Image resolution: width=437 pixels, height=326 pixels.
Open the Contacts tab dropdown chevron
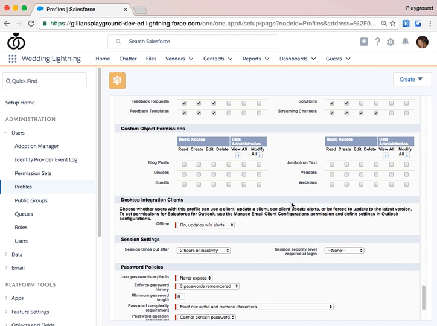point(230,59)
